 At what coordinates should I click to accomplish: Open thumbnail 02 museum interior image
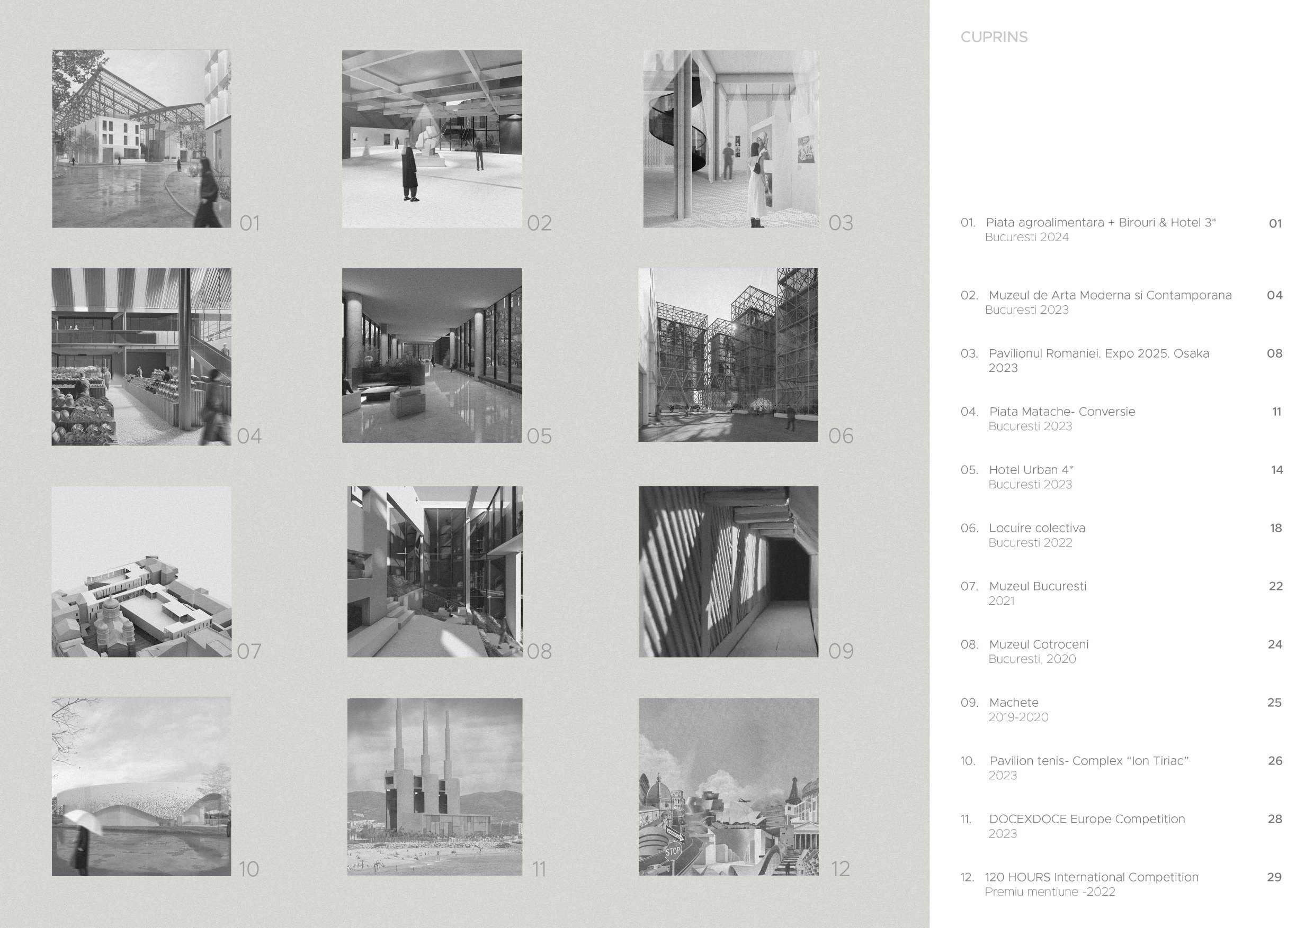pos(432,139)
